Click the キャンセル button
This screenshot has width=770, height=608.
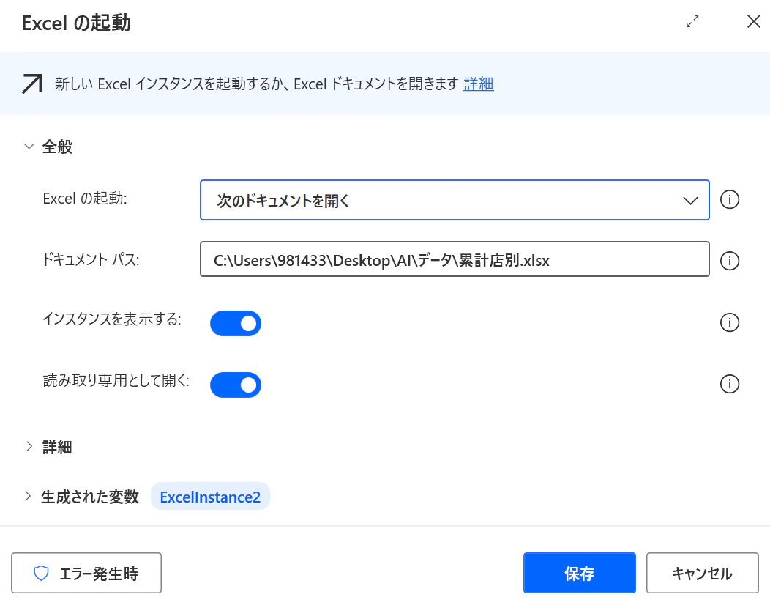click(x=702, y=573)
